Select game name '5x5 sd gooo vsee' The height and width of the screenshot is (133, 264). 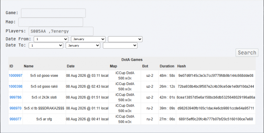tap(44, 75)
